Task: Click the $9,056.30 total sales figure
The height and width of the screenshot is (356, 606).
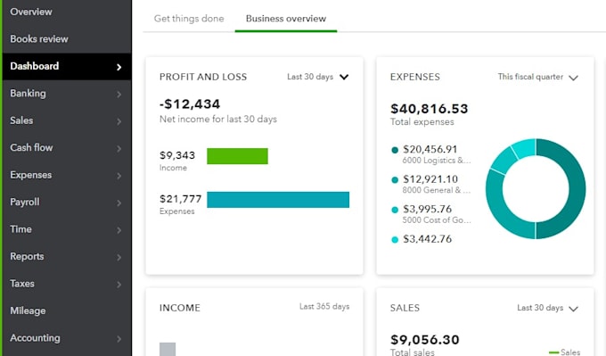Action: pos(425,340)
